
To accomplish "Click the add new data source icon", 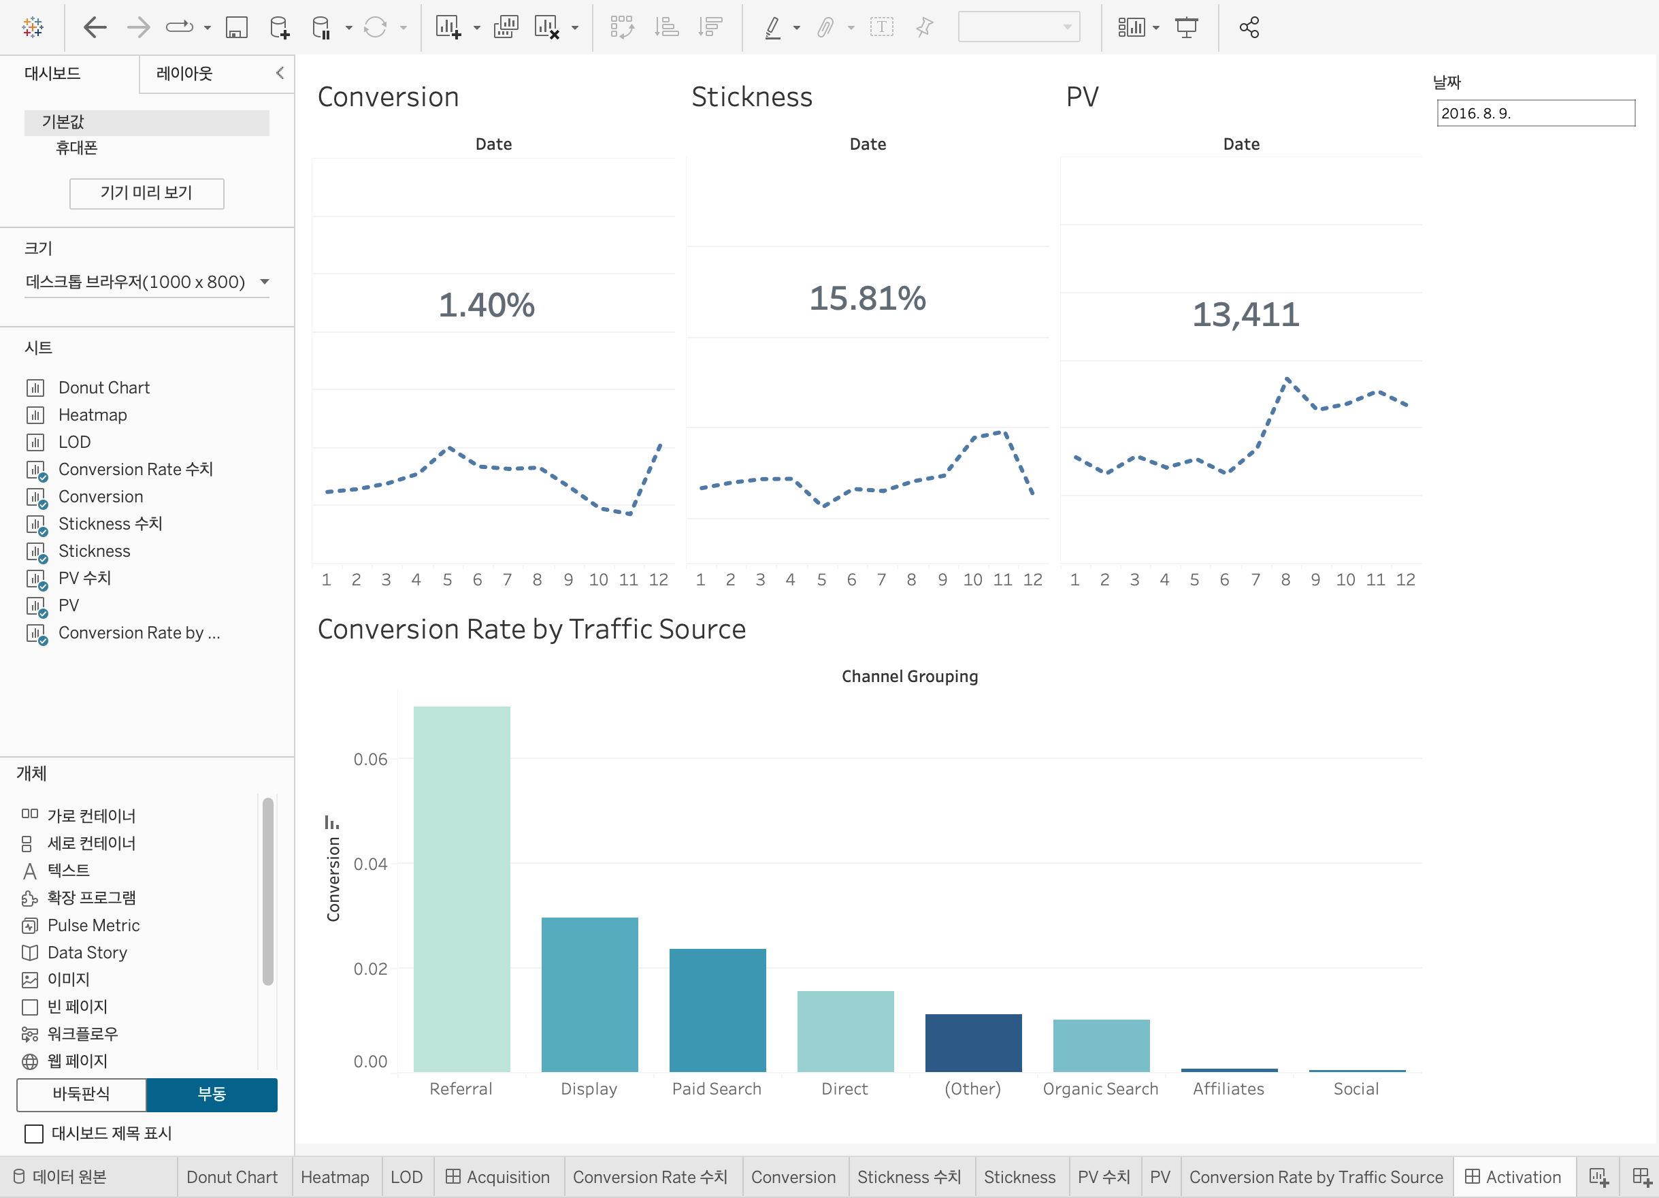I will coord(280,28).
